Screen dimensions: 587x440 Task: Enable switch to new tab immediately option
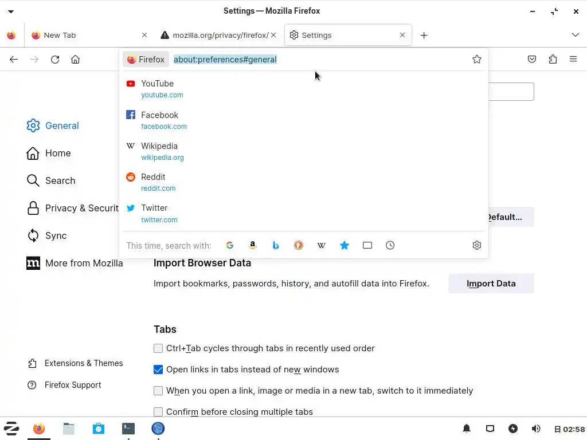pos(158,391)
